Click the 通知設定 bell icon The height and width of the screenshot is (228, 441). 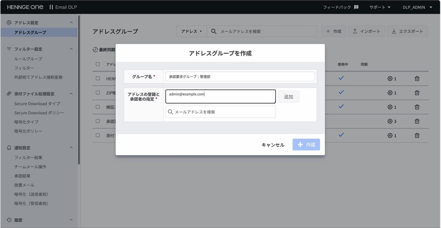pos(9,148)
